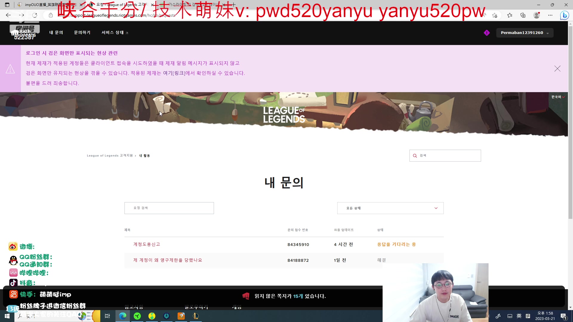This screenshot has height=322, width=573.
Task: Select 문의하기 in the navigation menu
Action: pos(82,32)
